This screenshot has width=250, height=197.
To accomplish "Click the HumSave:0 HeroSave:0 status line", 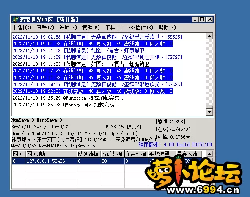I will click(37, 120).
